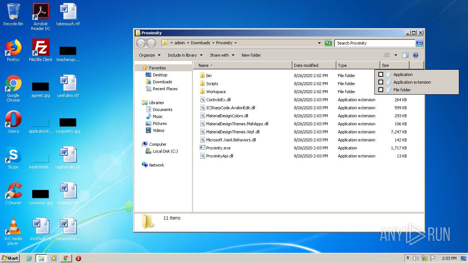Sort by Date modified column header

pos(314,65)
